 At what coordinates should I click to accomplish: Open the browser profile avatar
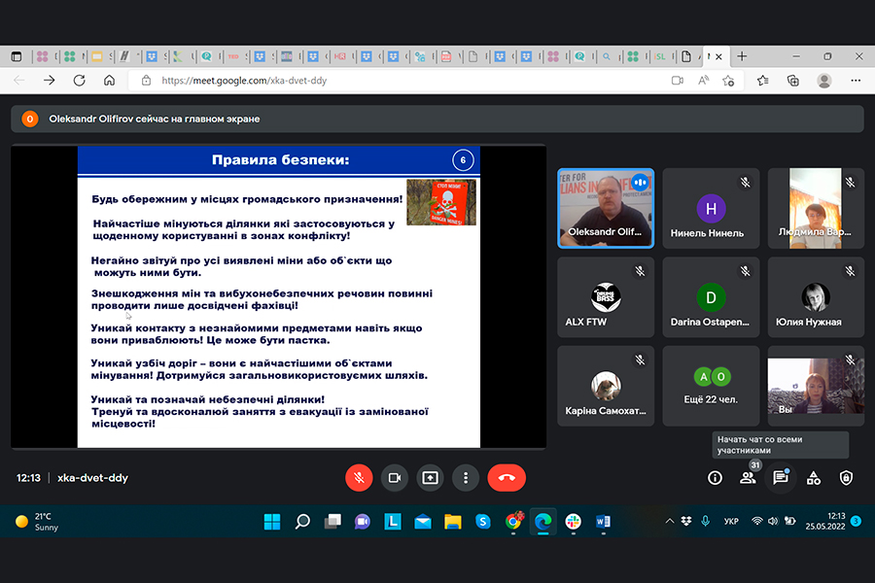click(824, 81)
